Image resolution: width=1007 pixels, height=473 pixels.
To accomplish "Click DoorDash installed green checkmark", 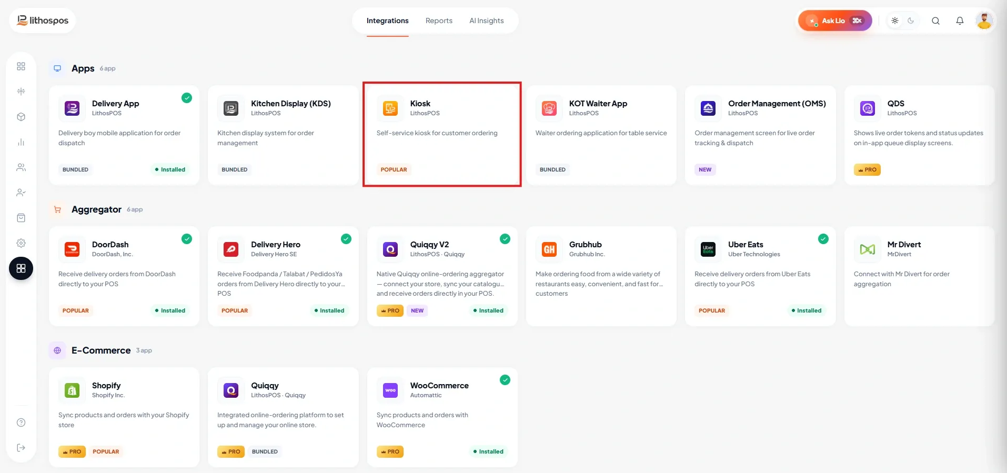I will coord(187,239).
